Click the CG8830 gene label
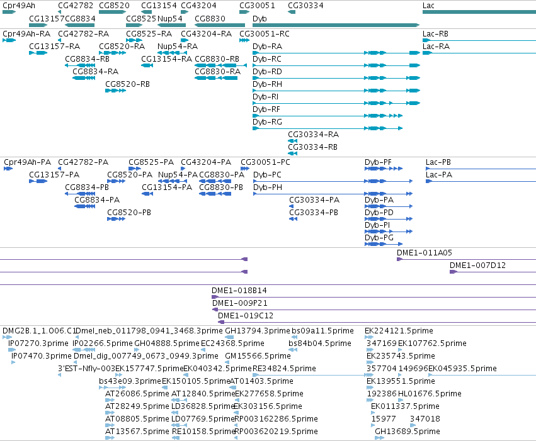The image size is (536, 441). [x=210, y=18]
